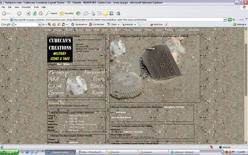This screenshot has width=248, height=155.
Task: Run spell Check from Google toolbar
Action: click(x=112, y=24)
